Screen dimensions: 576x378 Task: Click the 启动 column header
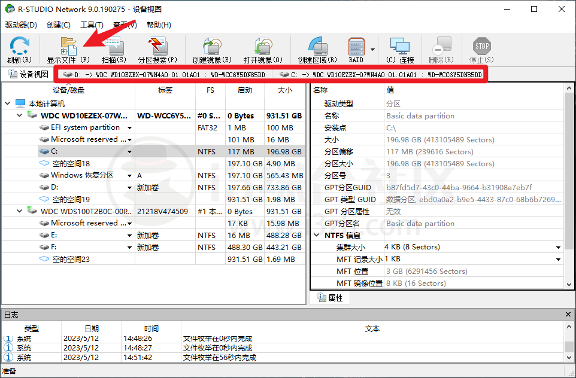[245, 90]
